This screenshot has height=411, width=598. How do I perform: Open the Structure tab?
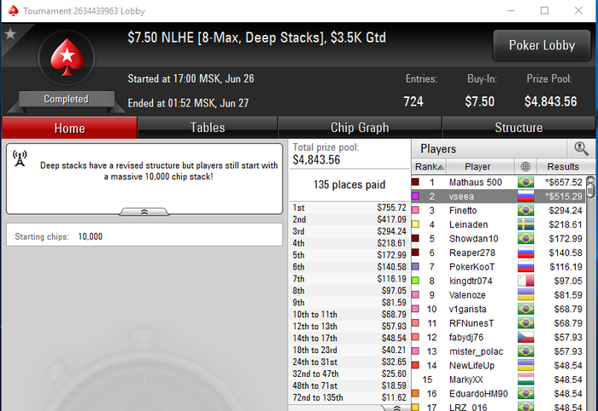[519, 128]
